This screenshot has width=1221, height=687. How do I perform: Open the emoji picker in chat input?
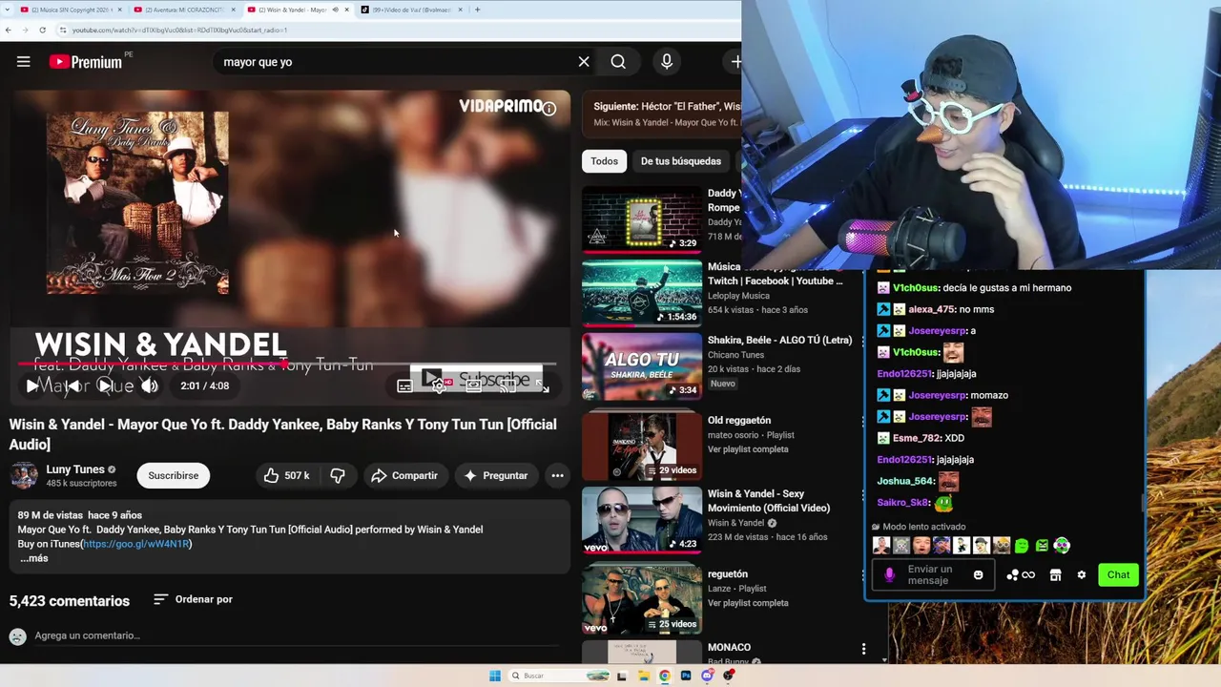click(x=978, y=574)
